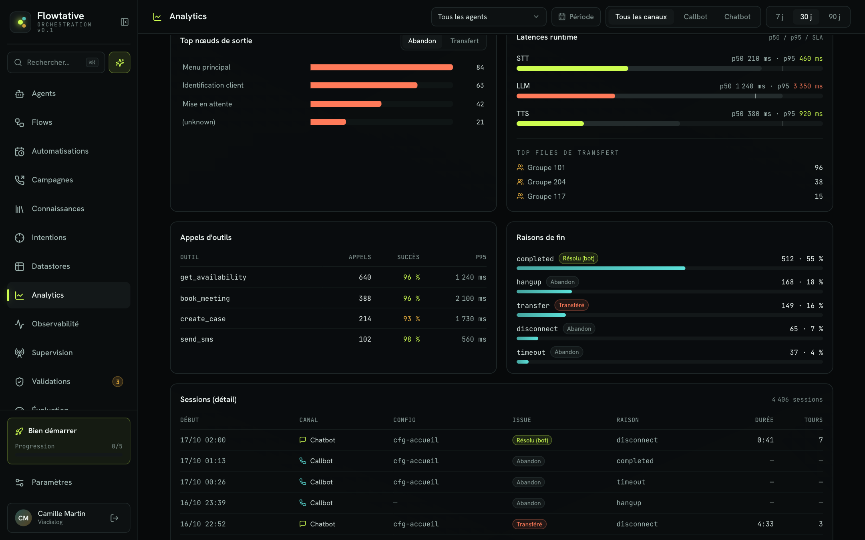Screen dimensions: 865x540
Task: Collapse the sidebar with the panel icon
Action: (x=125, y=22)
